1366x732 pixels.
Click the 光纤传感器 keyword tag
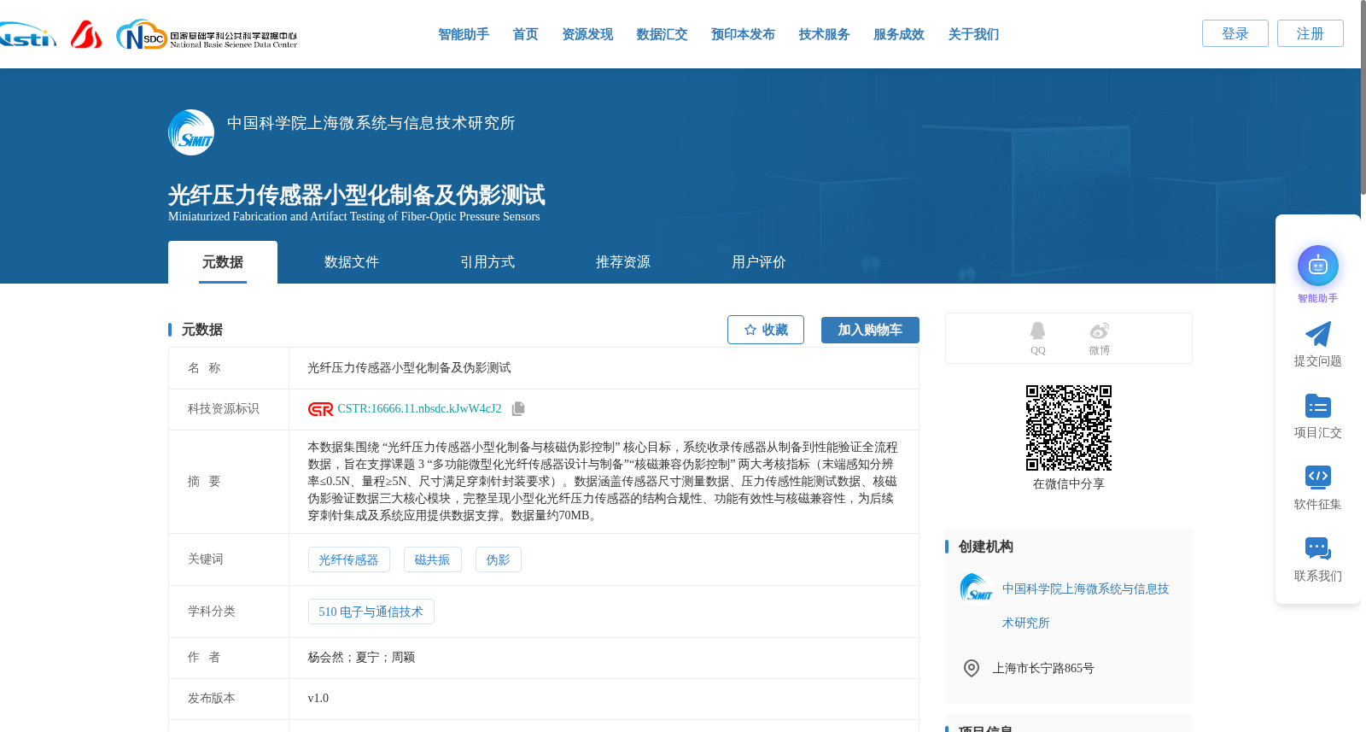[348, 559]
